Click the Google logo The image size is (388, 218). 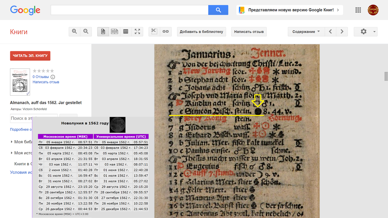pyautogui.click(x=25, y=10)
